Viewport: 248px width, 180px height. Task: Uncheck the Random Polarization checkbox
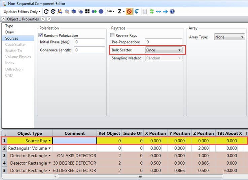(x=41, y=35)
